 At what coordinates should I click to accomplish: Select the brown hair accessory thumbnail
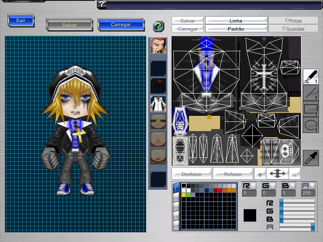pos(158,86)
